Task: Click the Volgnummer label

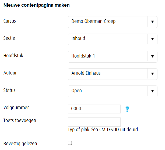Action: (x=16, y=108)
